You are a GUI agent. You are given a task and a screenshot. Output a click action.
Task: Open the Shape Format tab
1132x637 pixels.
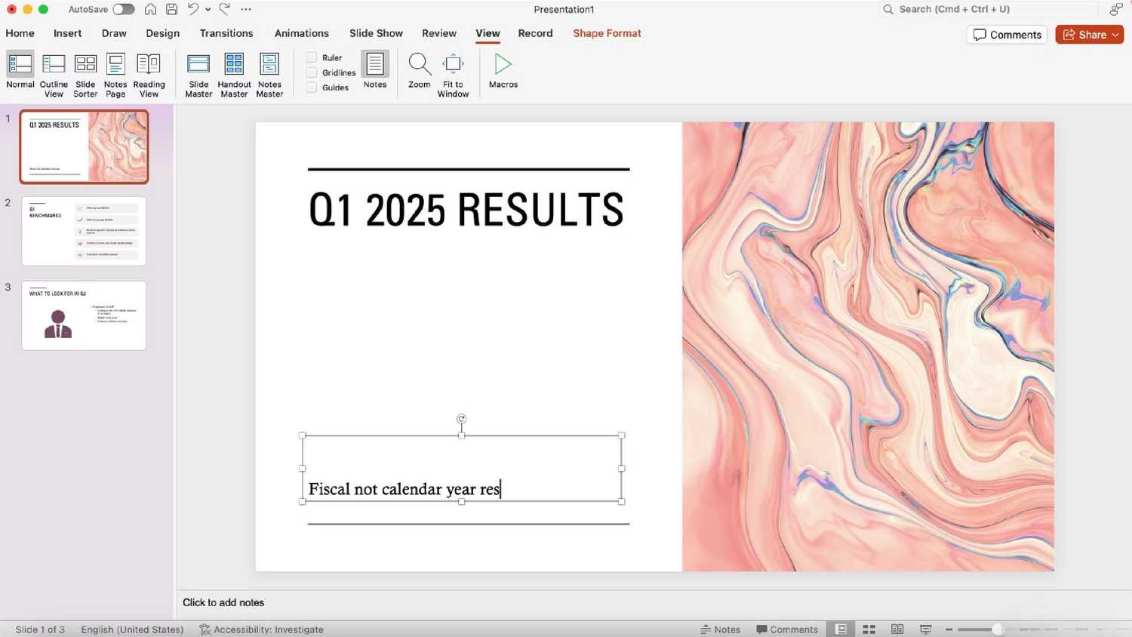(607, 33)
